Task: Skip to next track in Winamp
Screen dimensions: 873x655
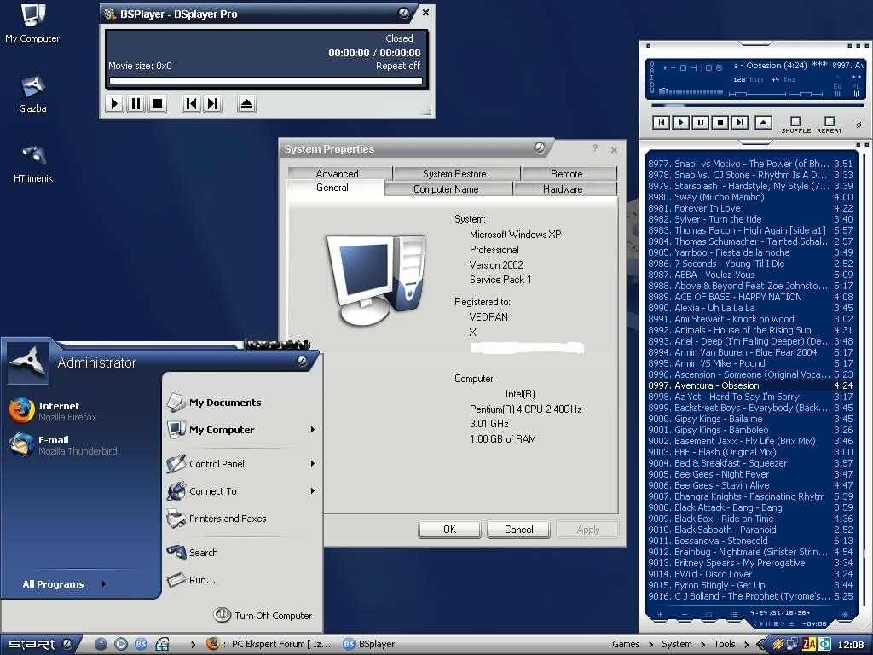Action: click(x=740, y=123)
